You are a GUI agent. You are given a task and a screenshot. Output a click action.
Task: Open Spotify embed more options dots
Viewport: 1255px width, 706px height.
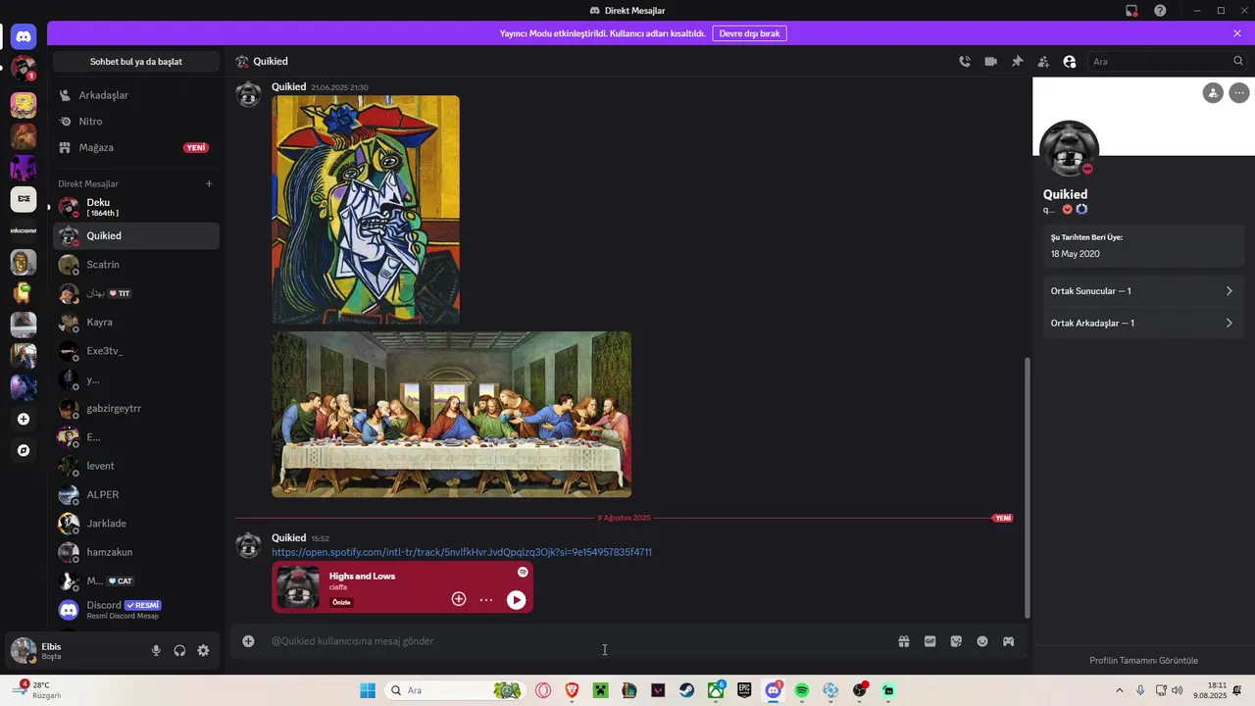click(x=486, y=599)
